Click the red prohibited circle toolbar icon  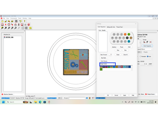(x=29, y=25)
